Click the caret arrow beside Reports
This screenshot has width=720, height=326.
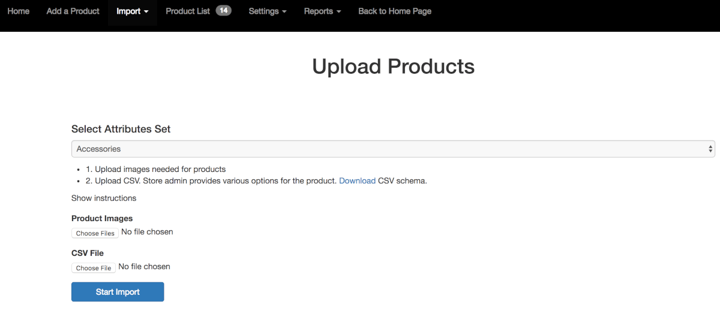click(x=338, y=12)
